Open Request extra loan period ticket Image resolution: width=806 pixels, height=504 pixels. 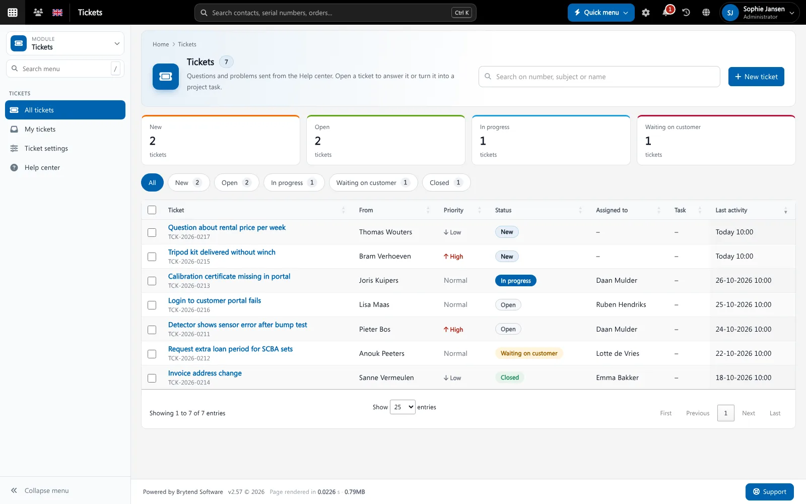pos(230,349)
